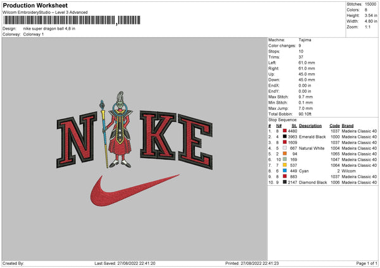Click the embroidered letter N in the preview
The width and height of the screenshot is (380, 268).
[x=77, y=140]
